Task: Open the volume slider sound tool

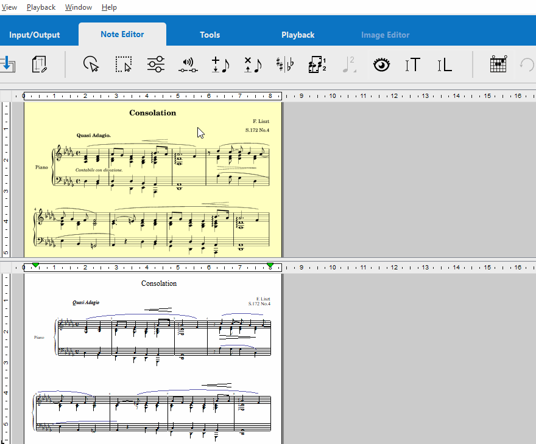Action: pyautogui.click(x=188, y=65)
